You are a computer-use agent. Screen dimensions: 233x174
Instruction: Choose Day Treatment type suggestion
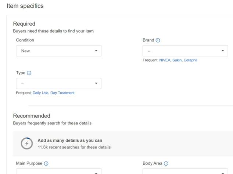click(x=62, y=93)
